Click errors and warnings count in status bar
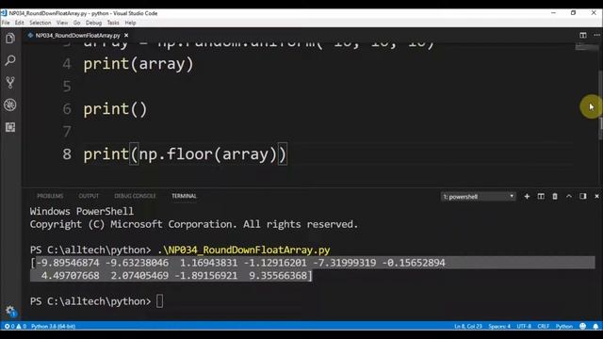Image resolution: width=603 pixels, height=339 pixels. [15, 327]
